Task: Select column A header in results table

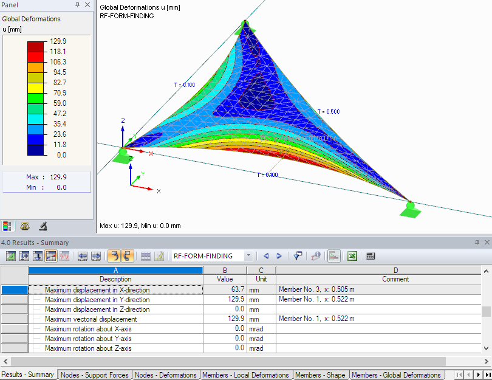Action: click(115, 271)
